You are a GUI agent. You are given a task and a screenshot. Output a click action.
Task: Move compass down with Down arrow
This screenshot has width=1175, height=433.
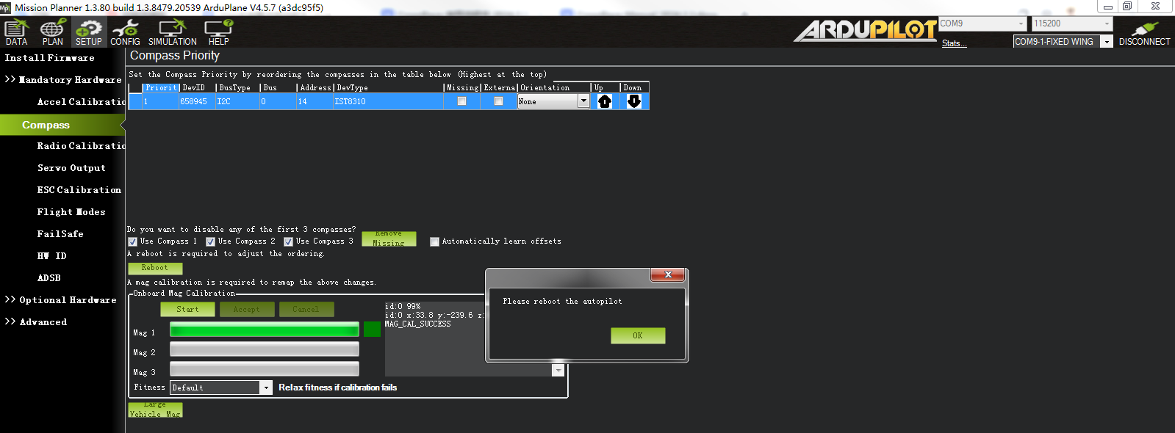[634, 101]
